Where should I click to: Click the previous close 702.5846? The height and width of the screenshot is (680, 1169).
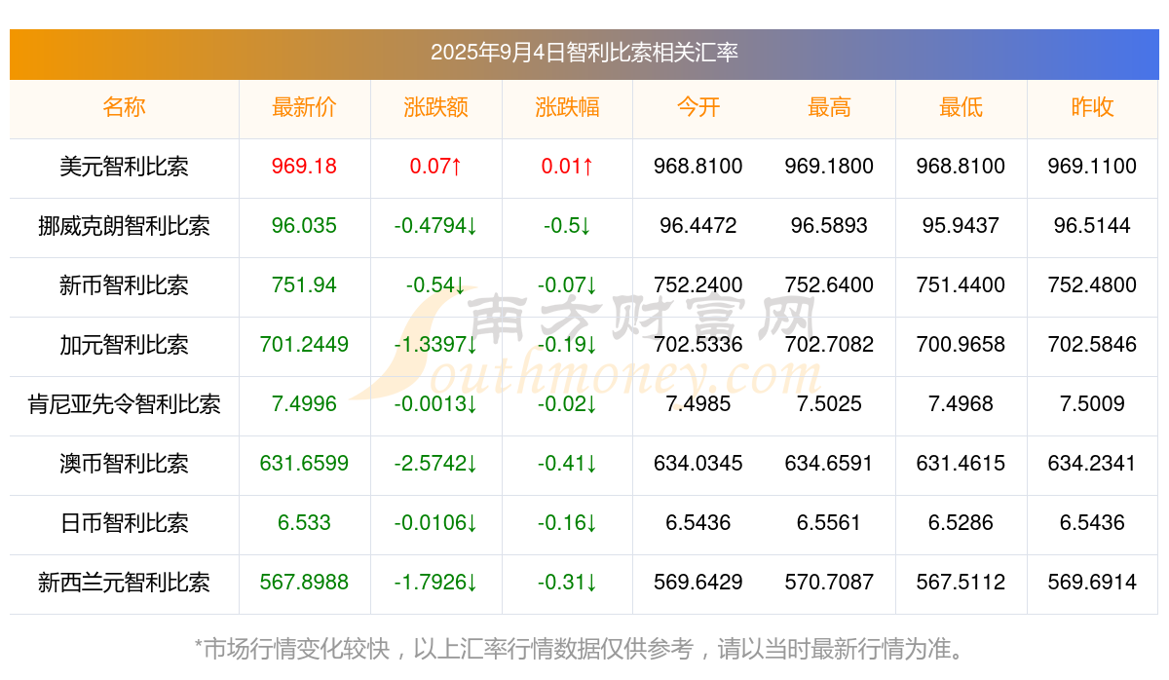[x=1092, y=345]
